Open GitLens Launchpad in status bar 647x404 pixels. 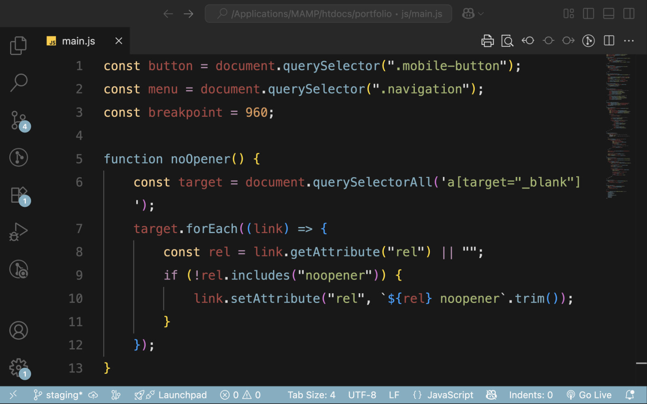171,395
